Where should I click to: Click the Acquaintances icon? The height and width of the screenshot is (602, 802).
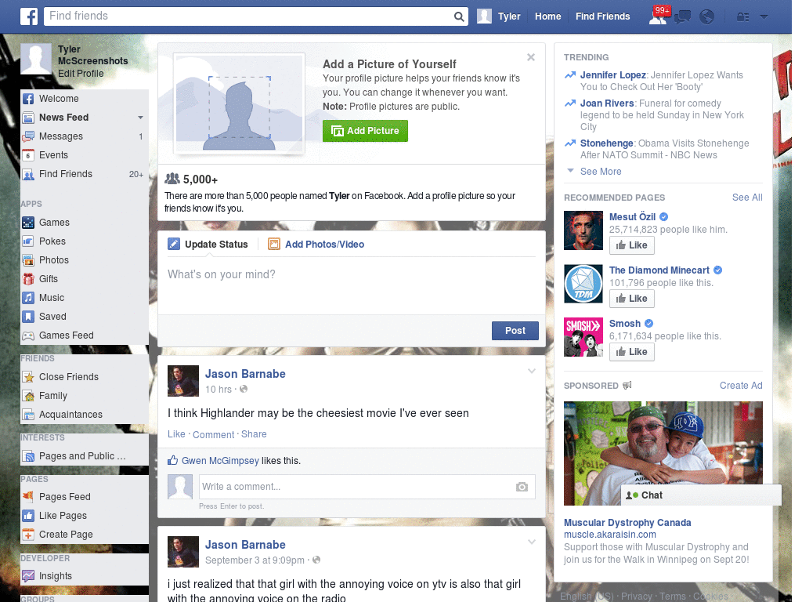[28, 415]
